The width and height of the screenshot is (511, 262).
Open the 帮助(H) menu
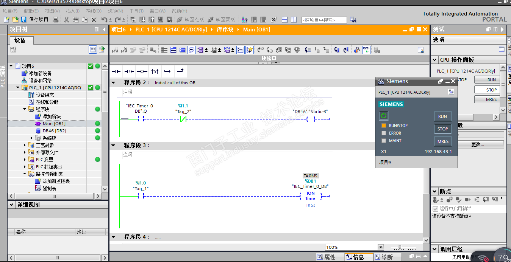tap(179, 11)
